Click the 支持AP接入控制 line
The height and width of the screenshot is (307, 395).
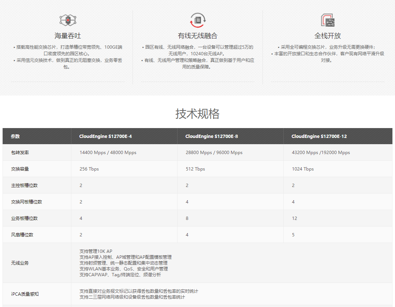point(126,257)
